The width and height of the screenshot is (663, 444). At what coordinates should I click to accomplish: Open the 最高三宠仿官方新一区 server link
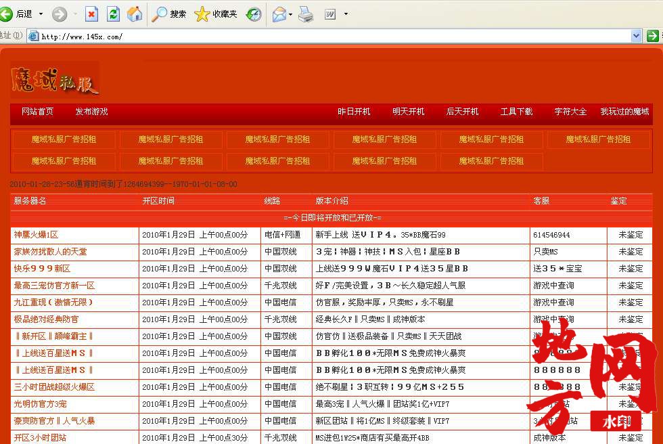pos(55,286)
